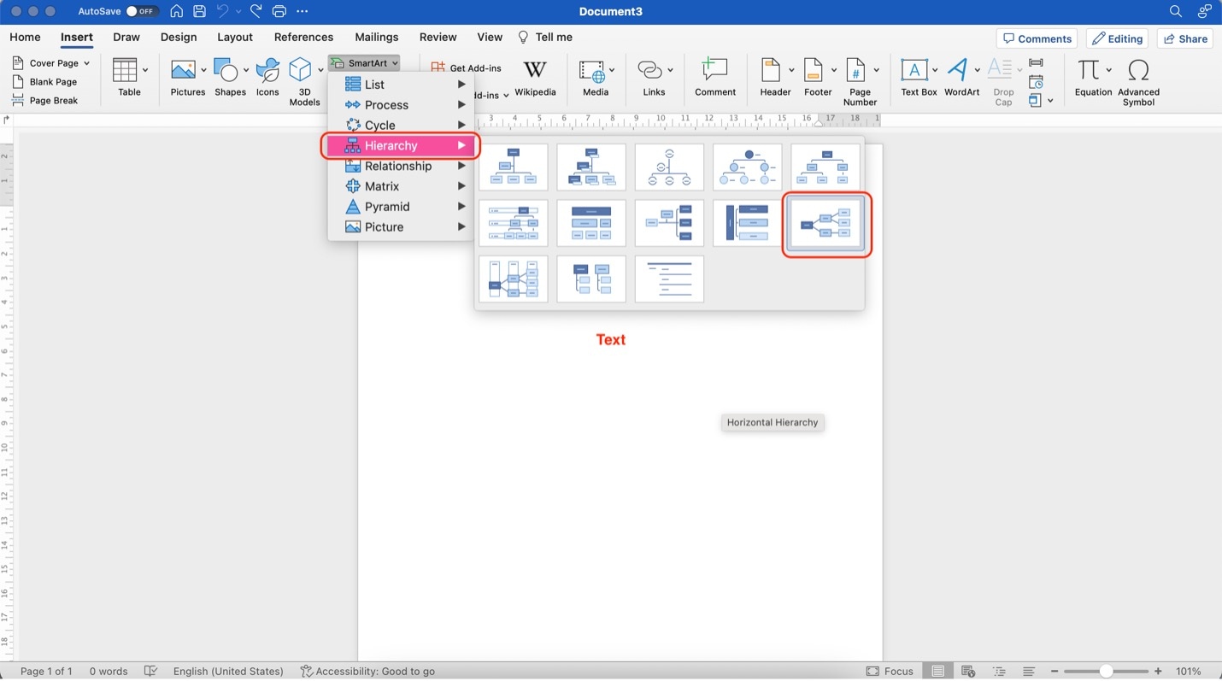Open the View tab

click(x=490, y=38)
